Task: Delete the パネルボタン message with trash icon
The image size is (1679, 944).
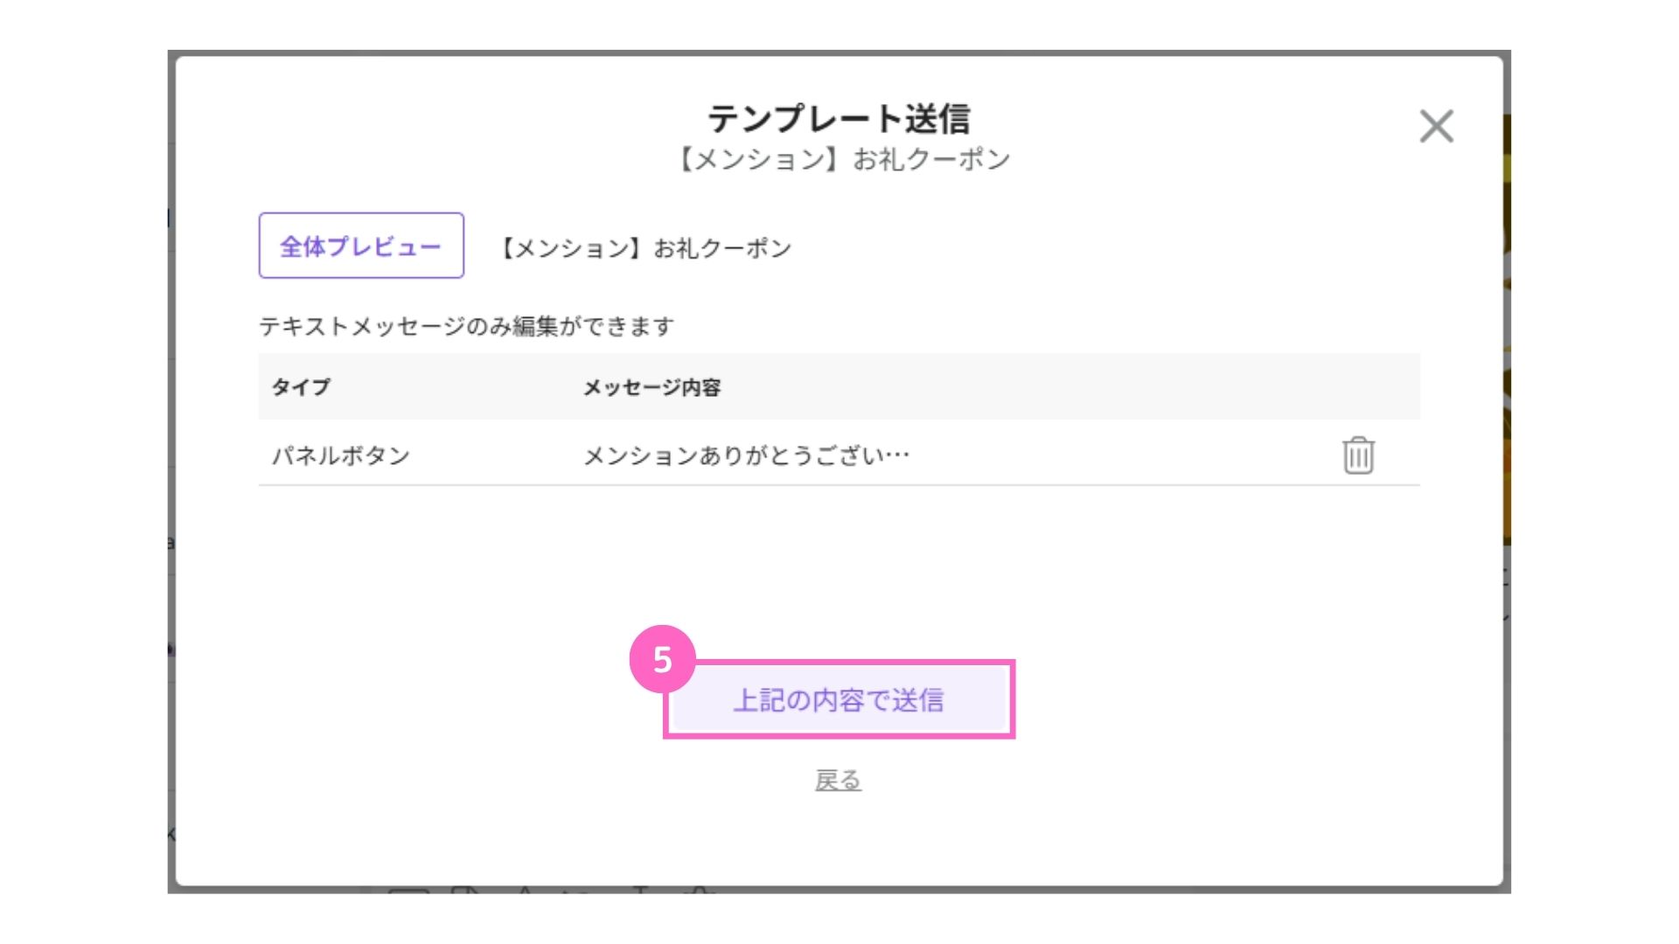Action: (1358, 455)
